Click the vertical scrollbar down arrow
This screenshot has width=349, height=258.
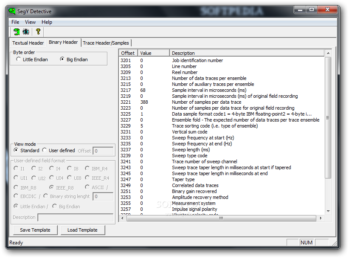click(328, 211)
